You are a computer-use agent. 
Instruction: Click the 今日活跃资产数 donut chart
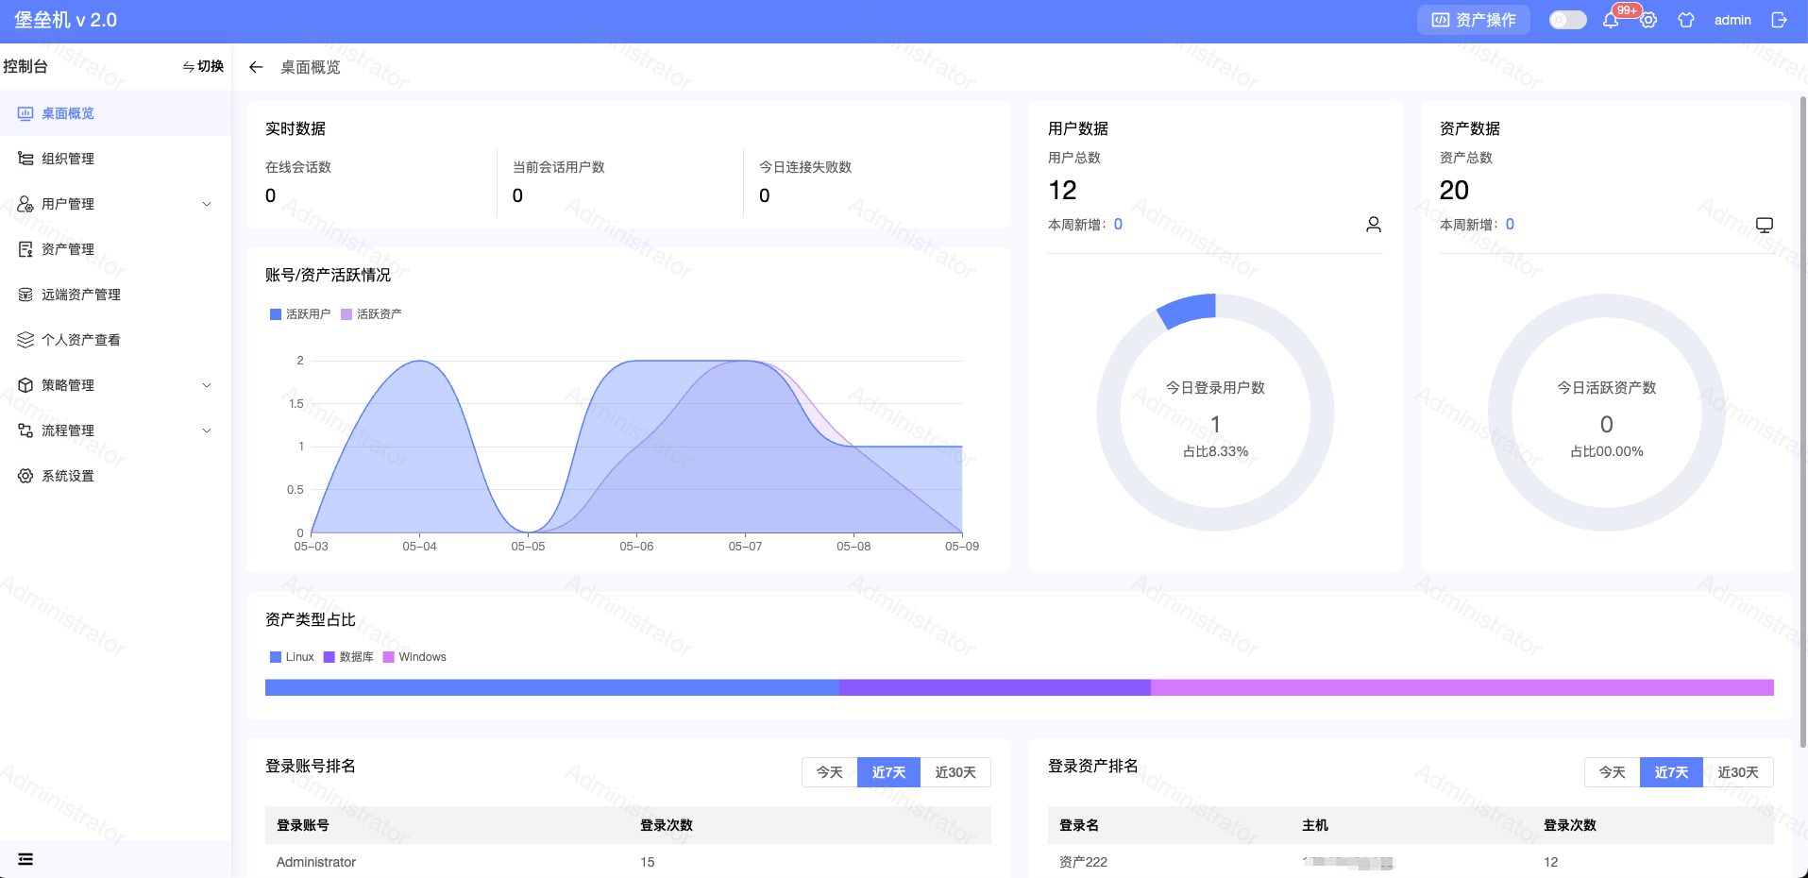click(1607, 413)
